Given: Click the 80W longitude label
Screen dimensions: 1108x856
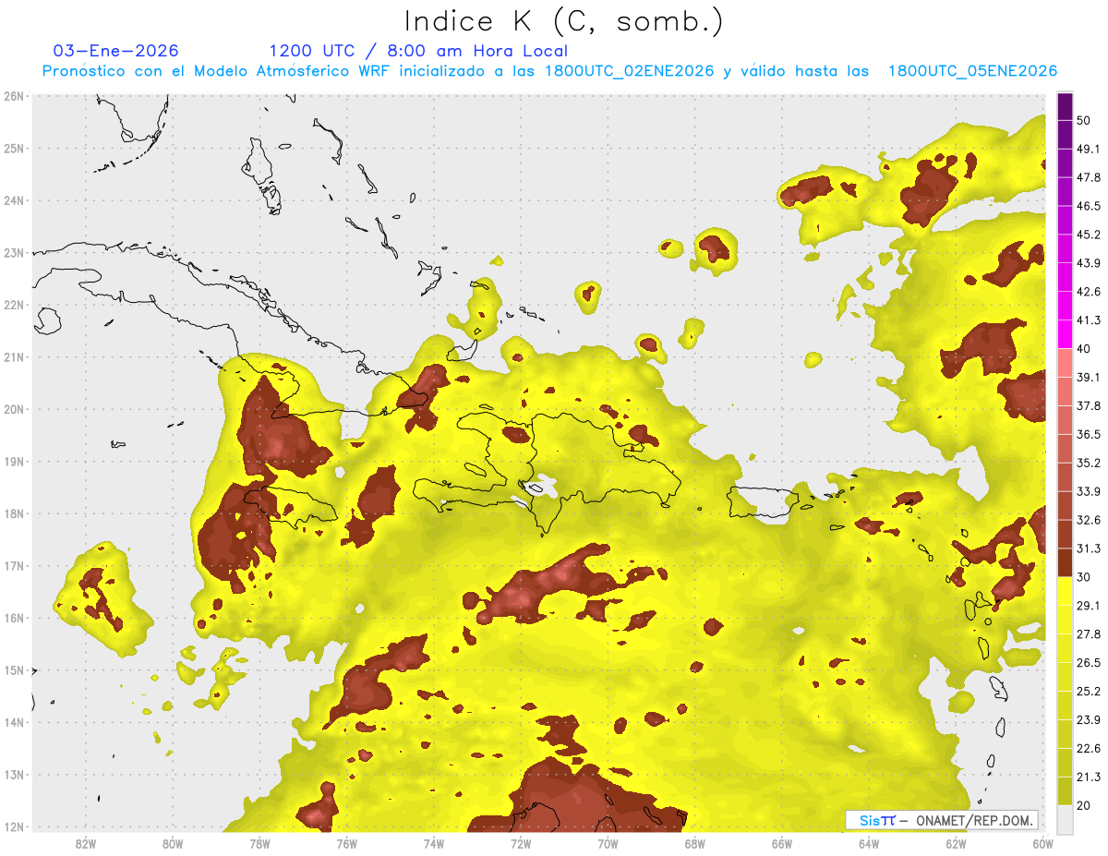Looking at the screenshot, I should pyautogui.click(x=173, y=843).
